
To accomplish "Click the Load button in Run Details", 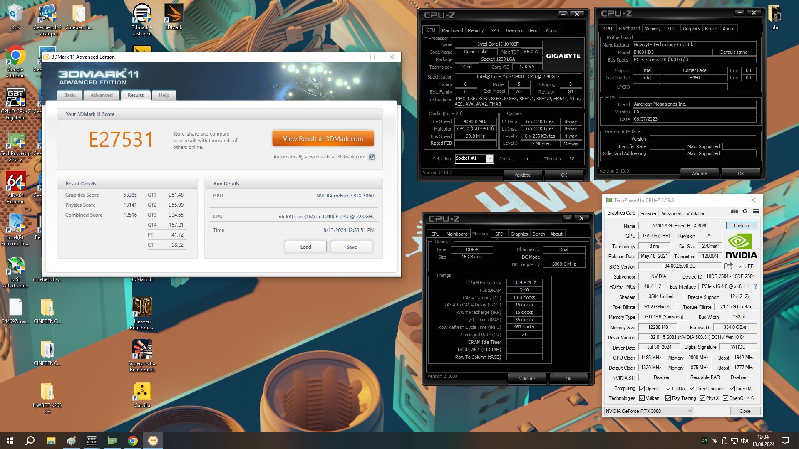I will [306, 247].
